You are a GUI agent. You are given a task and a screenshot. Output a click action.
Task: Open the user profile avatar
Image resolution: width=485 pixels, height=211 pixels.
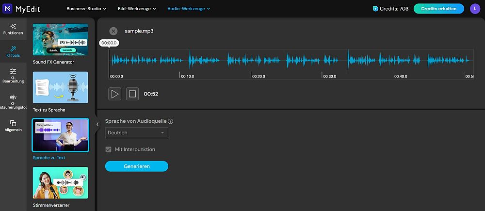coord(475,9)
